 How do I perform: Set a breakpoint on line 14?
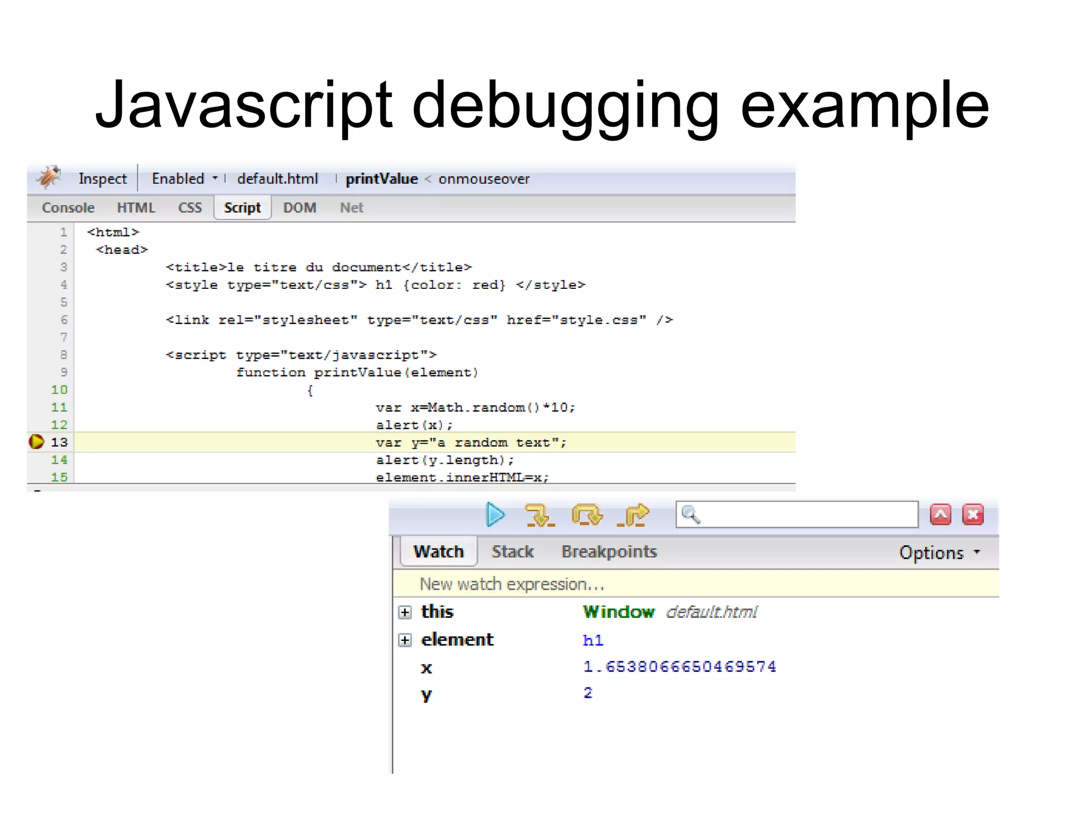tap(59, 459)
